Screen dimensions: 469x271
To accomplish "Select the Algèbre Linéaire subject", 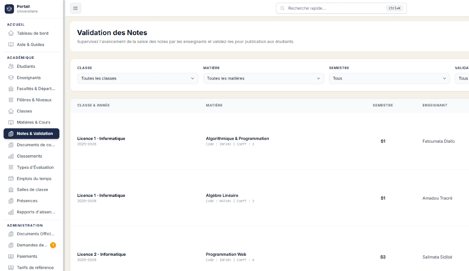I will click(222, 195).
